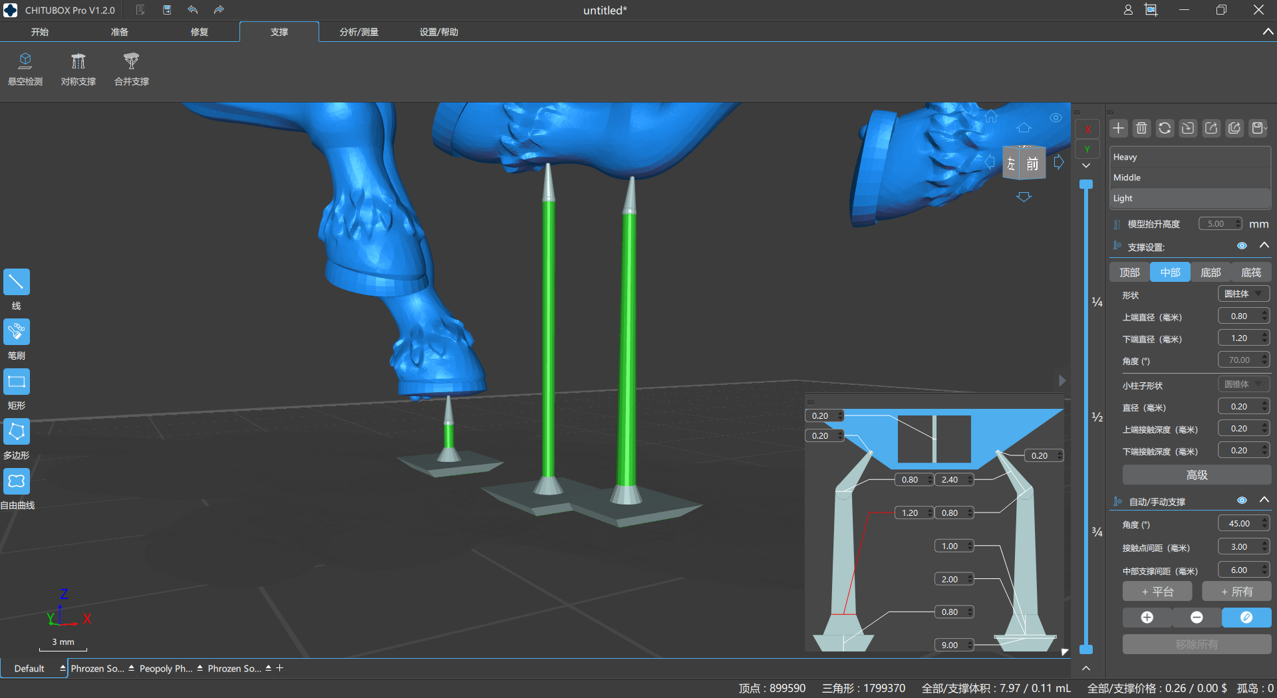The width and height of the screenshot is (1277, 698).
Task: Collapse the 支撑设置 section
Action: point(1264,245)
